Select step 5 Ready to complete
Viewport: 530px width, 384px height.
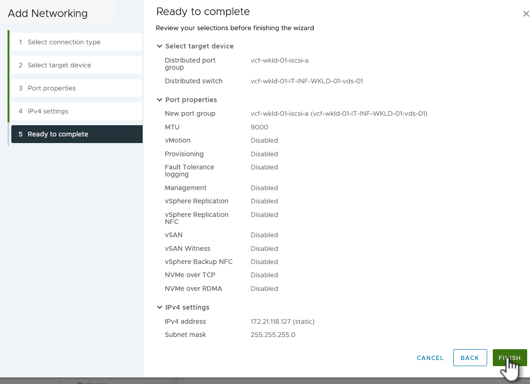tap(58, 134)
